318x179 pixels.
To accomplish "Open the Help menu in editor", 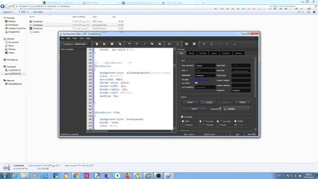I will [88, 38].
